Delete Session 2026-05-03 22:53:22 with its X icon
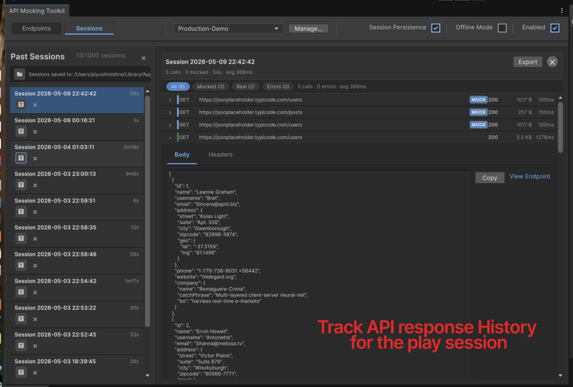The height and width of the screenshot is (387, 573). coord(35,319)
